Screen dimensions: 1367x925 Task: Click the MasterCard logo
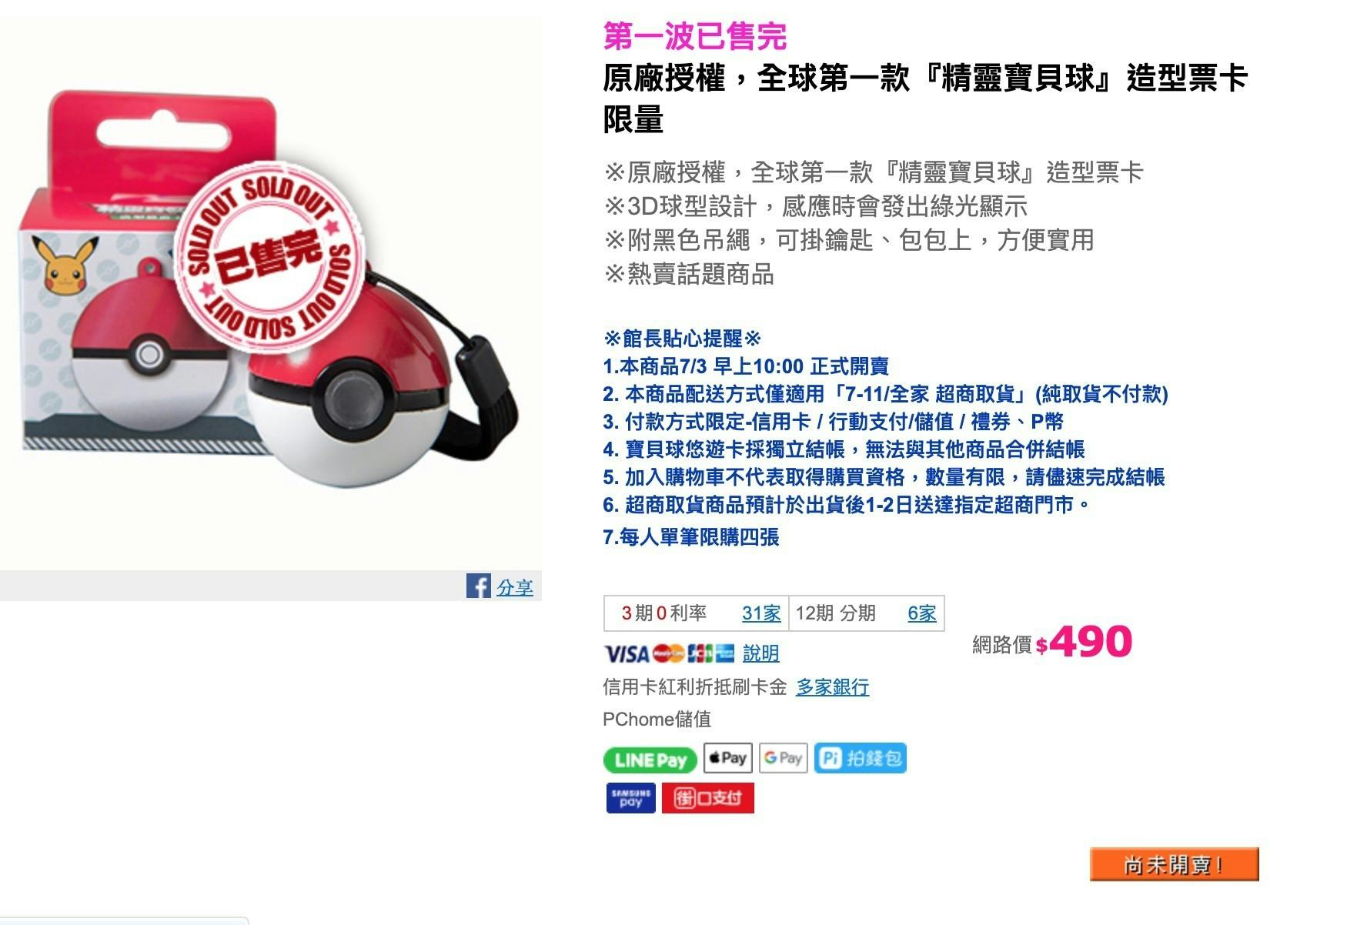click(x=668, y=654)
